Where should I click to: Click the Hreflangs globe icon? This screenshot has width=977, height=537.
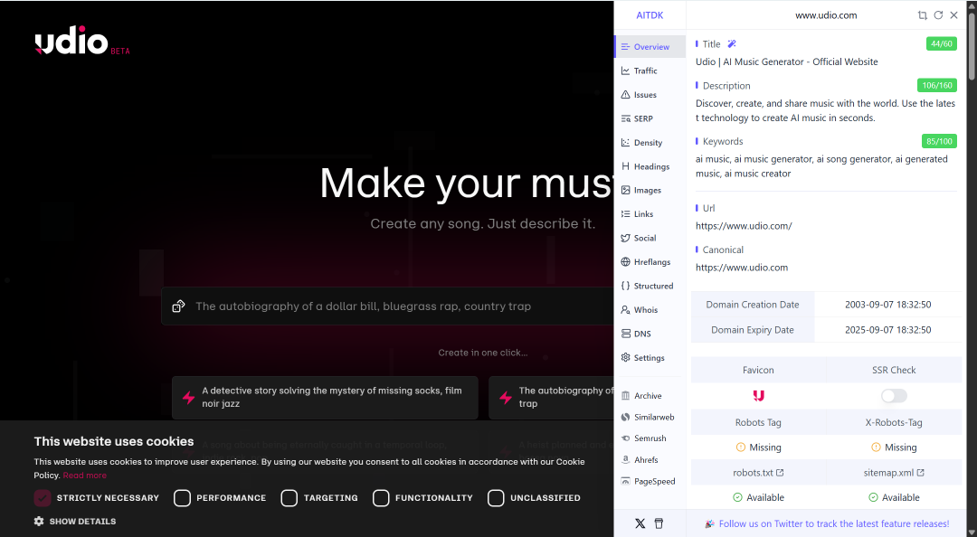click(626, 261)
